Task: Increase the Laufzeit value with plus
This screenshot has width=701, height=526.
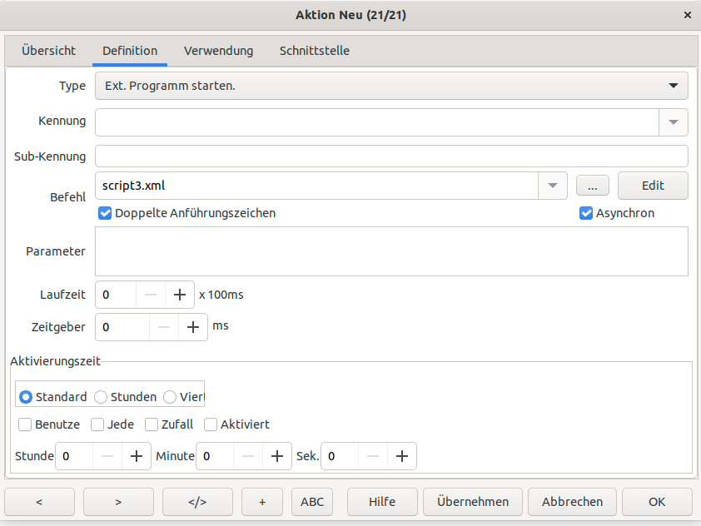Action: 179,295
